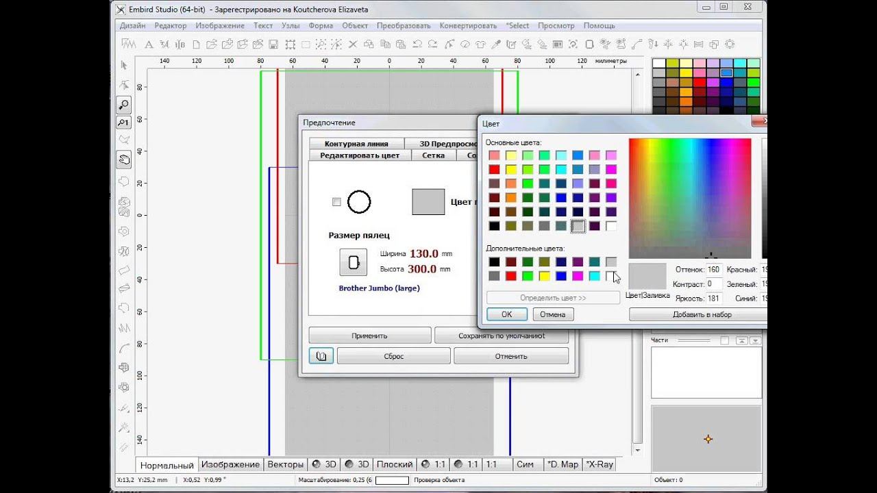Click the book icon button beside Сброс
877x493 pixels.
point(321,356)
